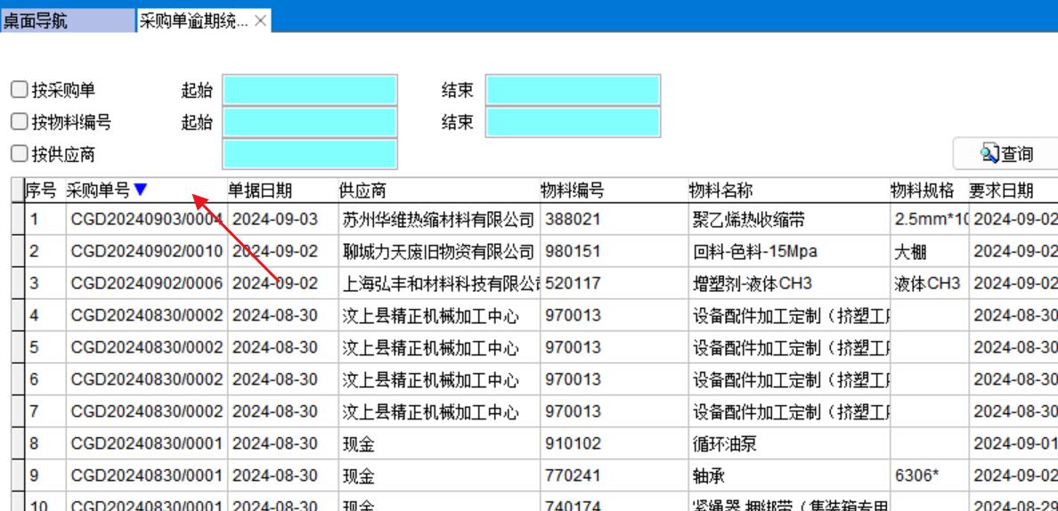
Task: Click the 按供应商 input field
Action: pyautogui.click(x=309, y=154)
